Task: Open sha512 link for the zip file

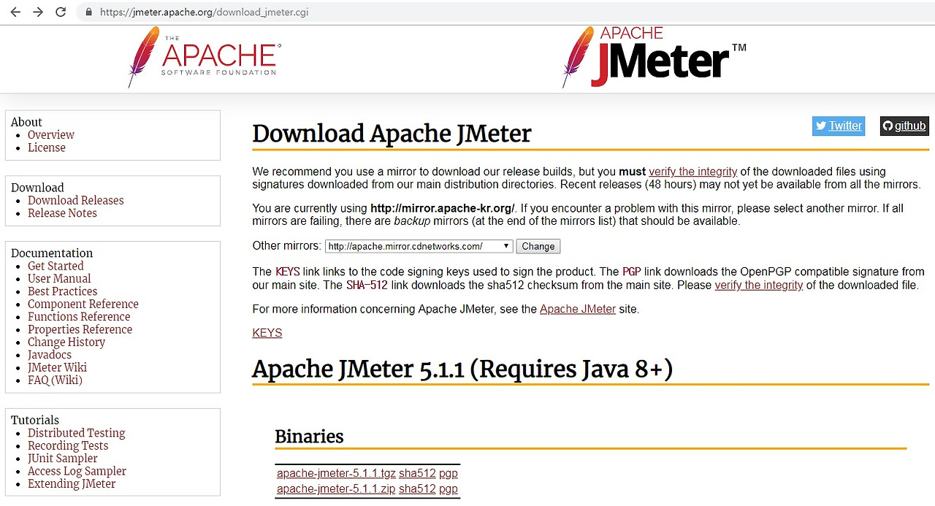Action: click(x=417, y=489)
